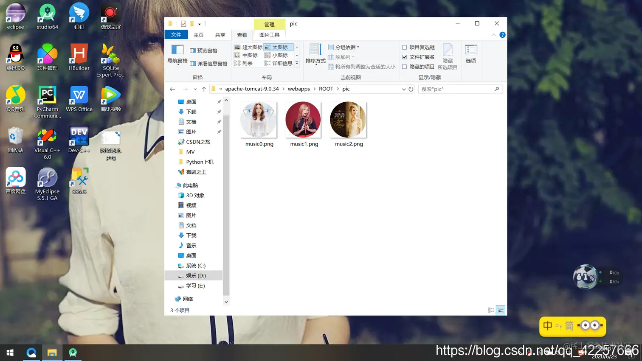The height and width of the screenshot is (361, 642).
Task: Launch HBuilder from the desktop
Action: pos(79,57)
